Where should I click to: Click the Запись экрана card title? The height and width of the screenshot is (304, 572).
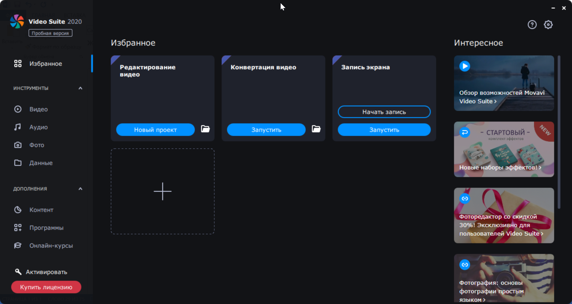pyautogui.click(x=366, y=67)
